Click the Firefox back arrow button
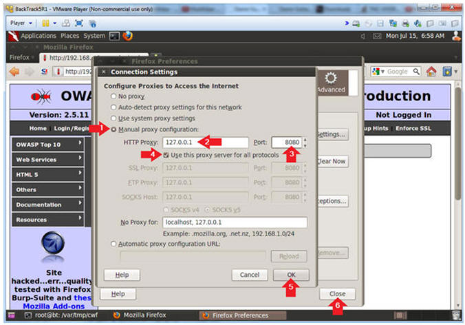The image size is (465, 325). pyautogui.click(x=14, y=72)
